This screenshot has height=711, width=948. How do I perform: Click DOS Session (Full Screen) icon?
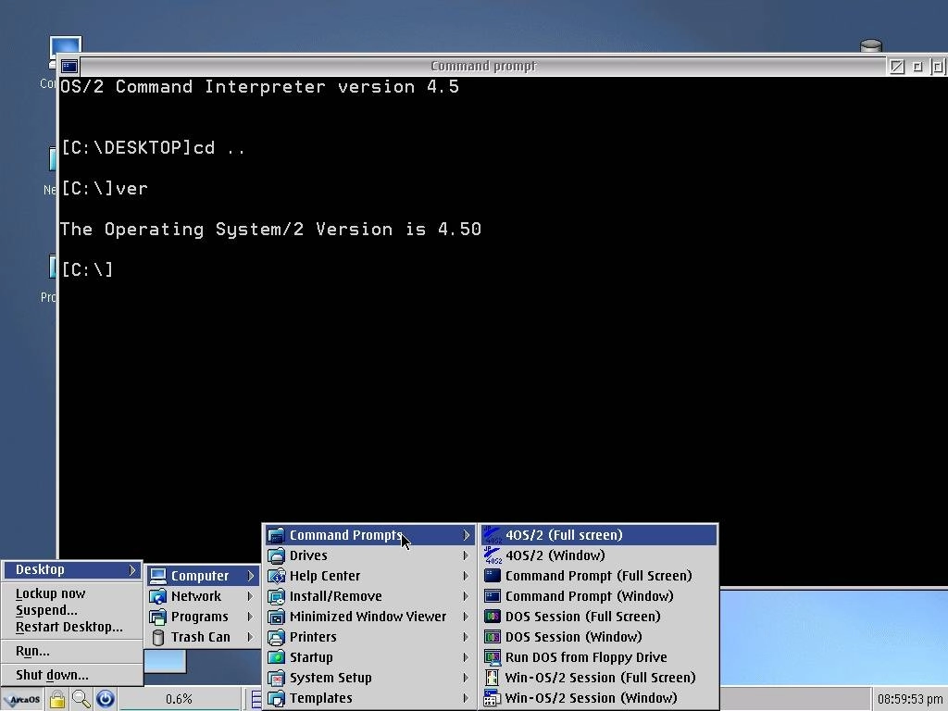(493, 617)
